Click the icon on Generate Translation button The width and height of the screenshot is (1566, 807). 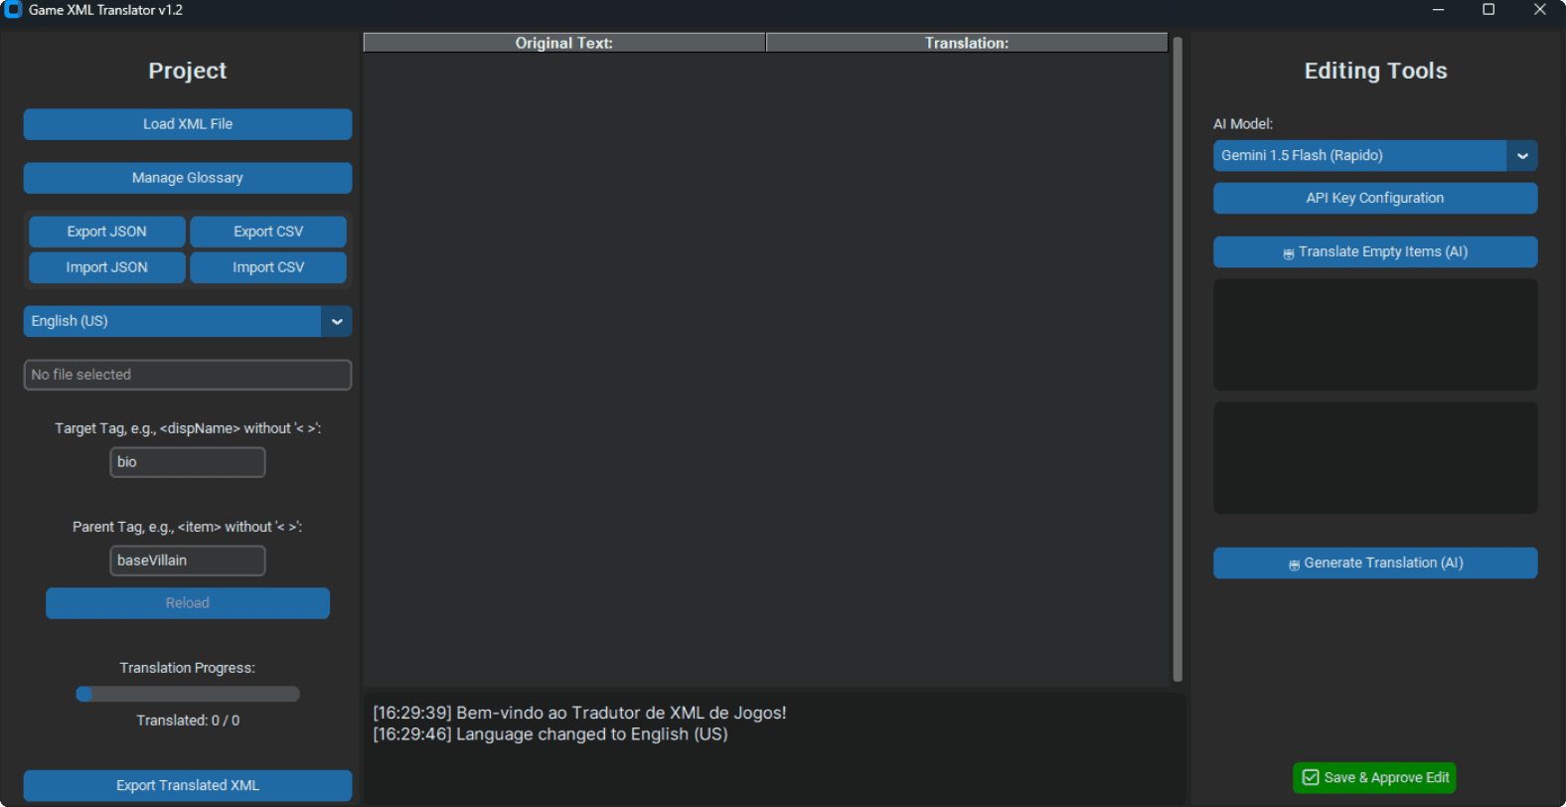1294,565
